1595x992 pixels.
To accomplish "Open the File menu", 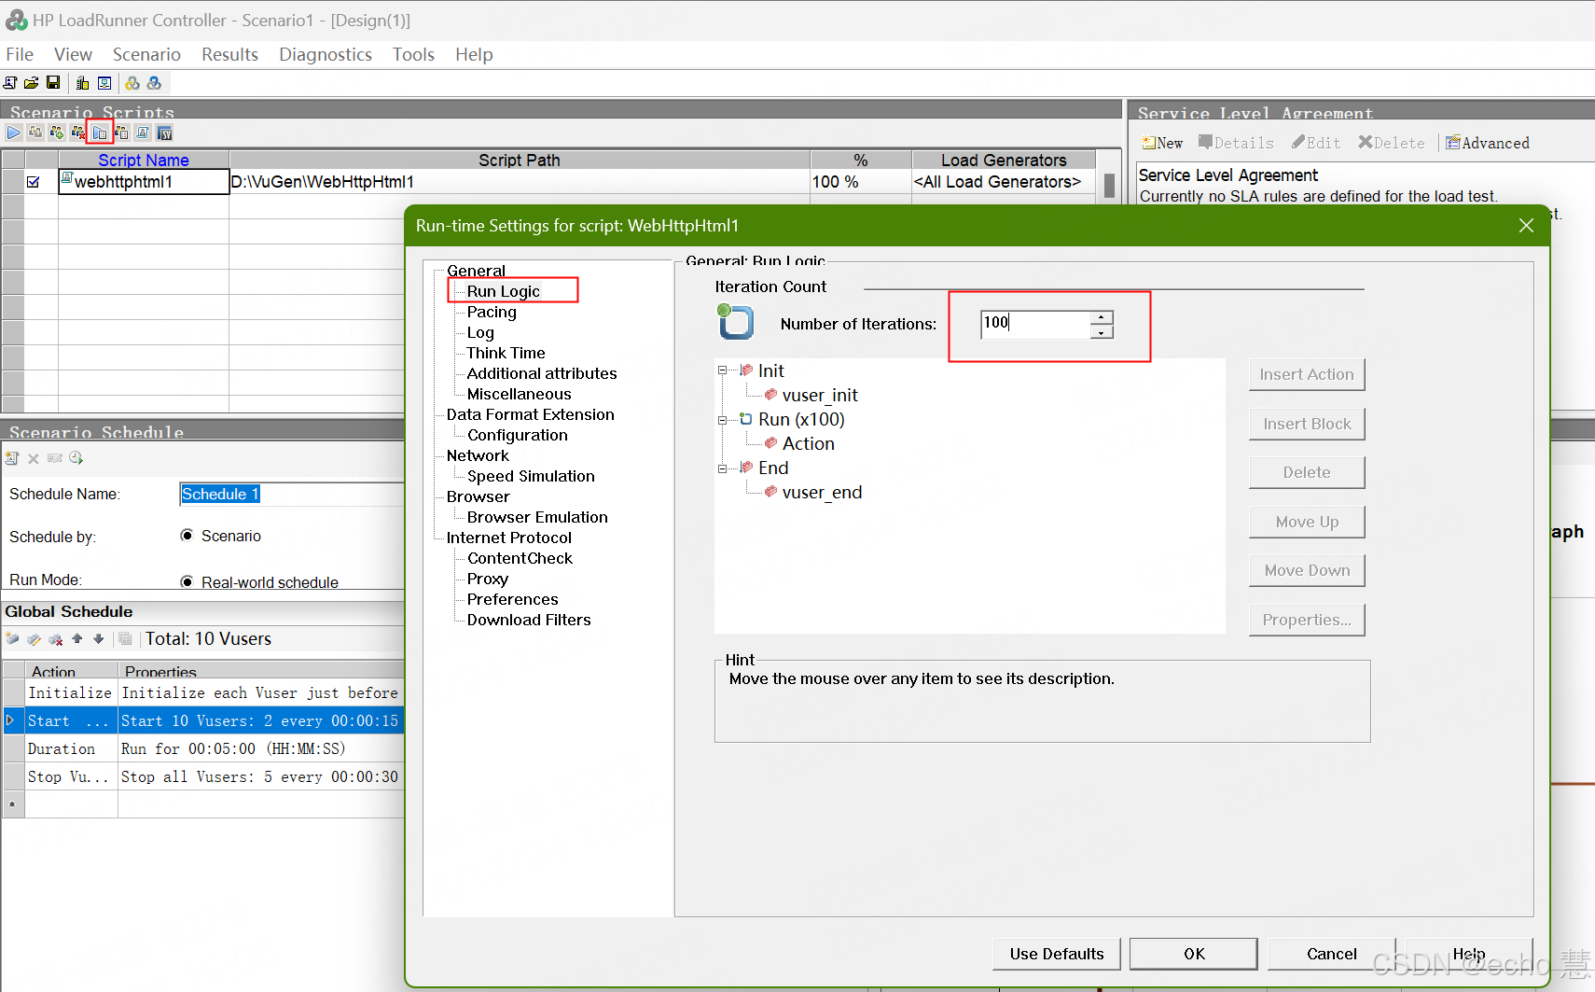I will [20, 54].
